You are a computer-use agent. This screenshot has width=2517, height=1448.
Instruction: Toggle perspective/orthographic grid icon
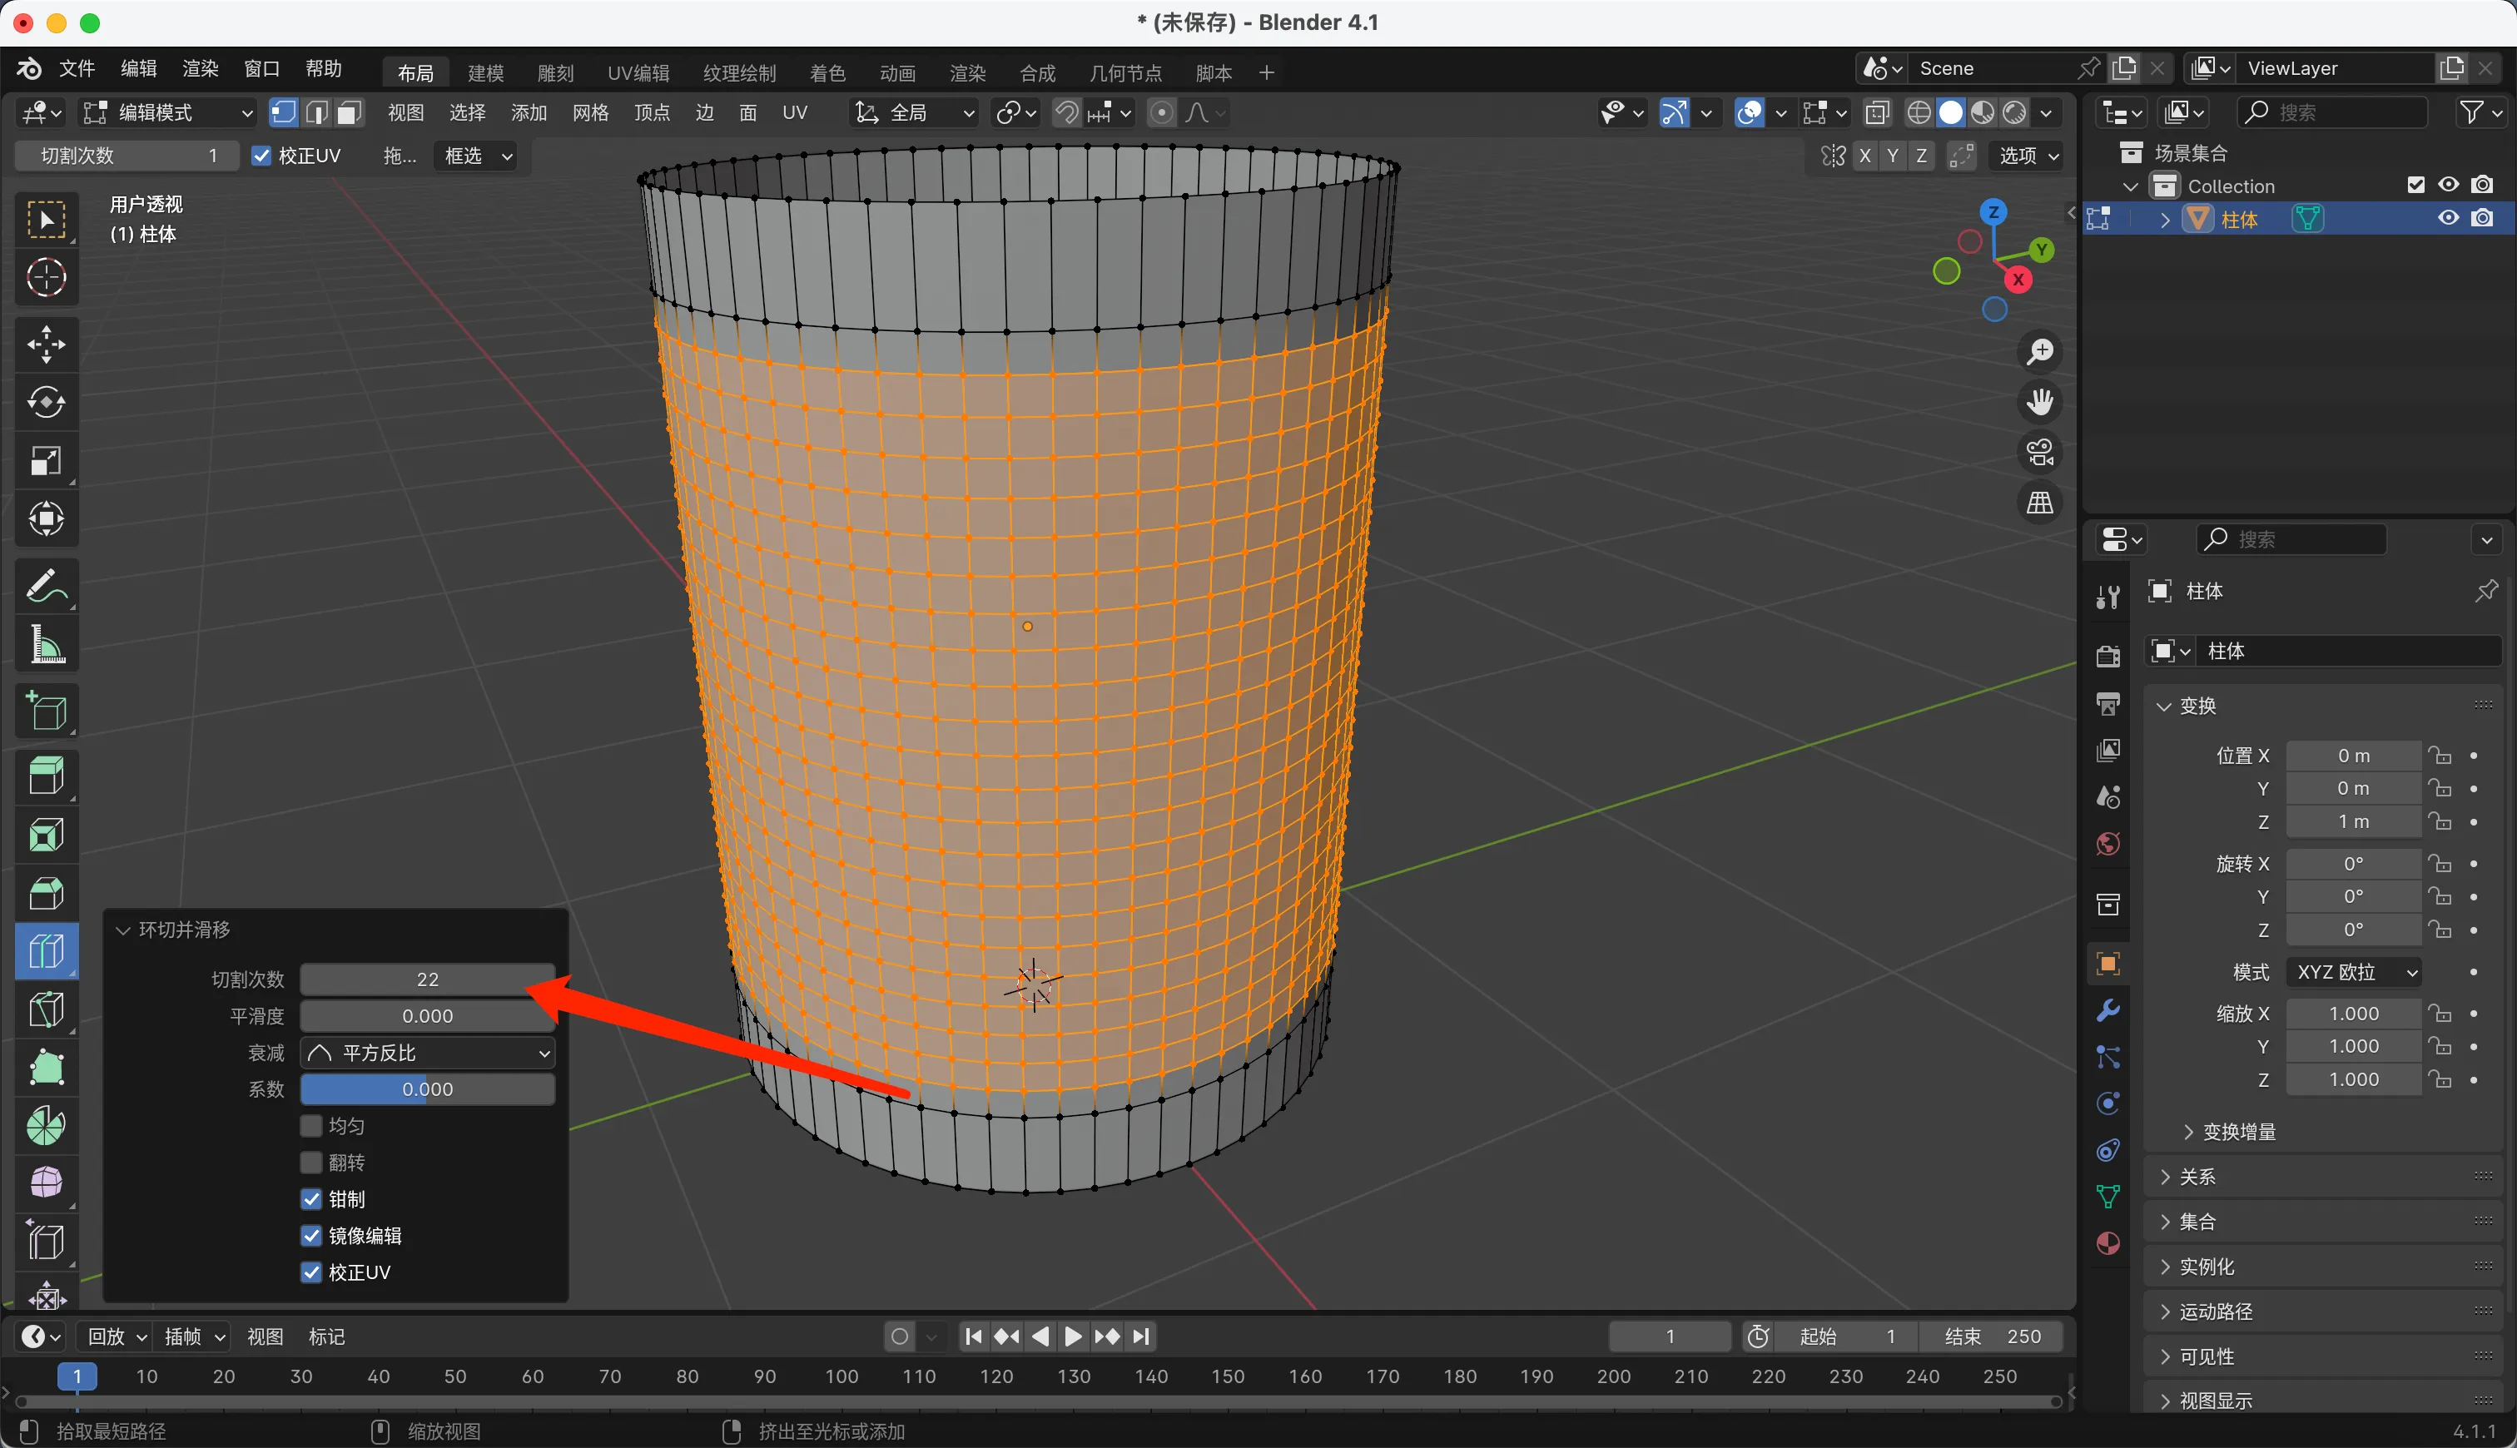point(2040,503)
